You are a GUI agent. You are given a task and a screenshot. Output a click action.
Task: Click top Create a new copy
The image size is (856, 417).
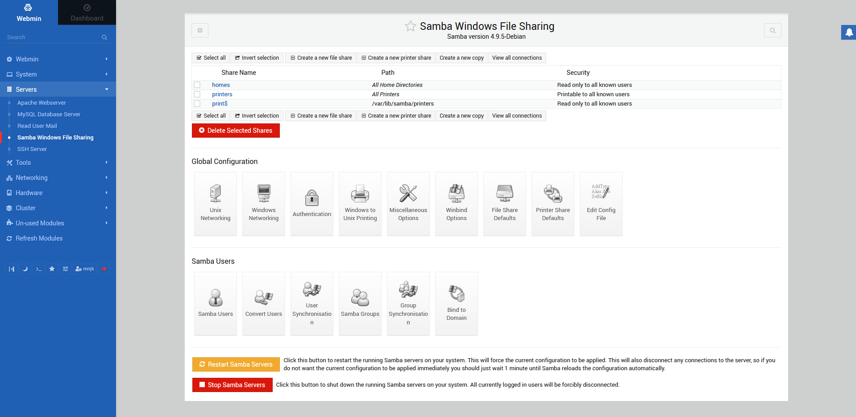[461, 58]
